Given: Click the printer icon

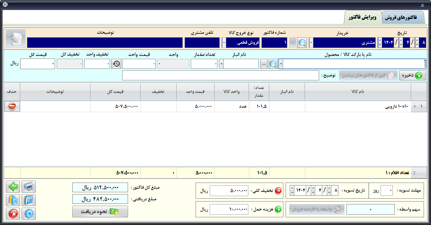Looking at the screenshot, I should [29, 186].
